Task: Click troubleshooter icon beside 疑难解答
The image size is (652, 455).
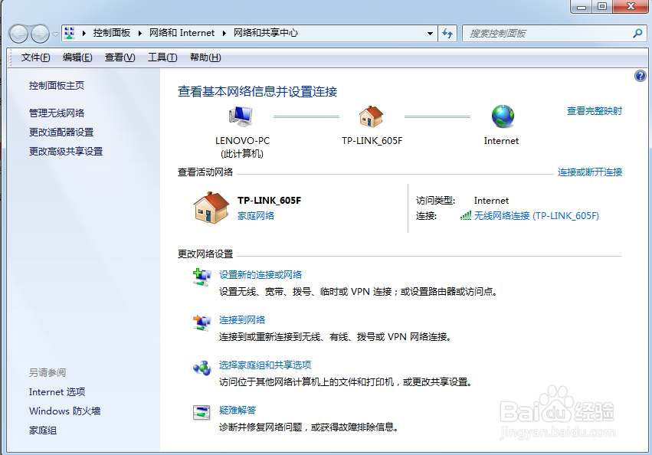Action: pyautogui.click(x=202, y=413)
